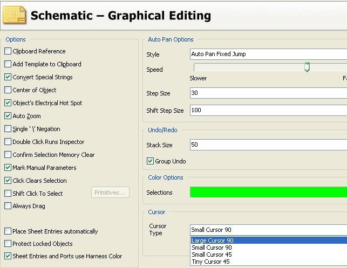Image resolution: width=347 pixels, height=268 pixels.
Task: Open the Cursor Type combo box
Action: coord(268,230)
